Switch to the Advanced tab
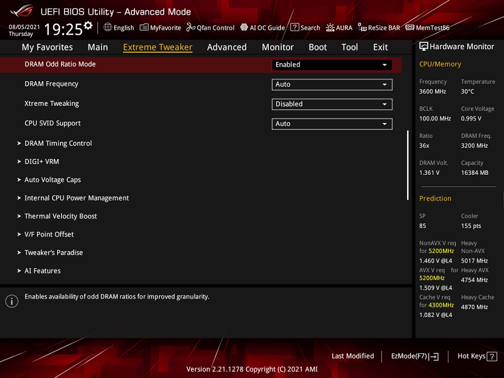 pos(227,47)
